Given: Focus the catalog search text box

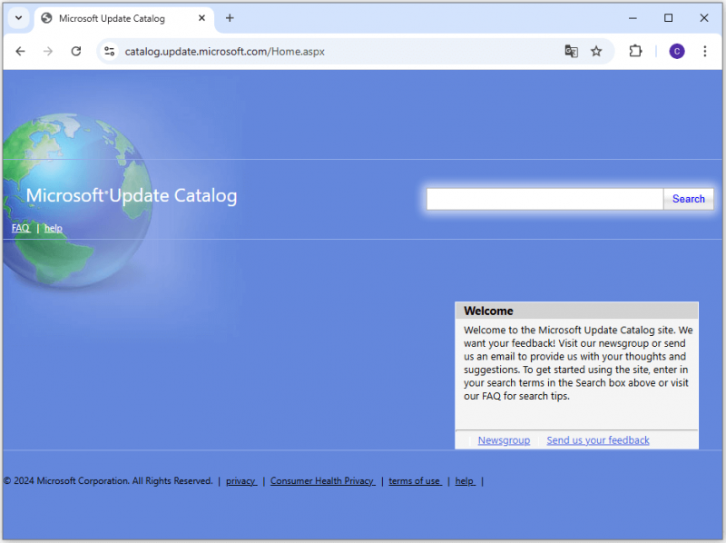Looking at the screenshot, I should click(x=544, y=199).
